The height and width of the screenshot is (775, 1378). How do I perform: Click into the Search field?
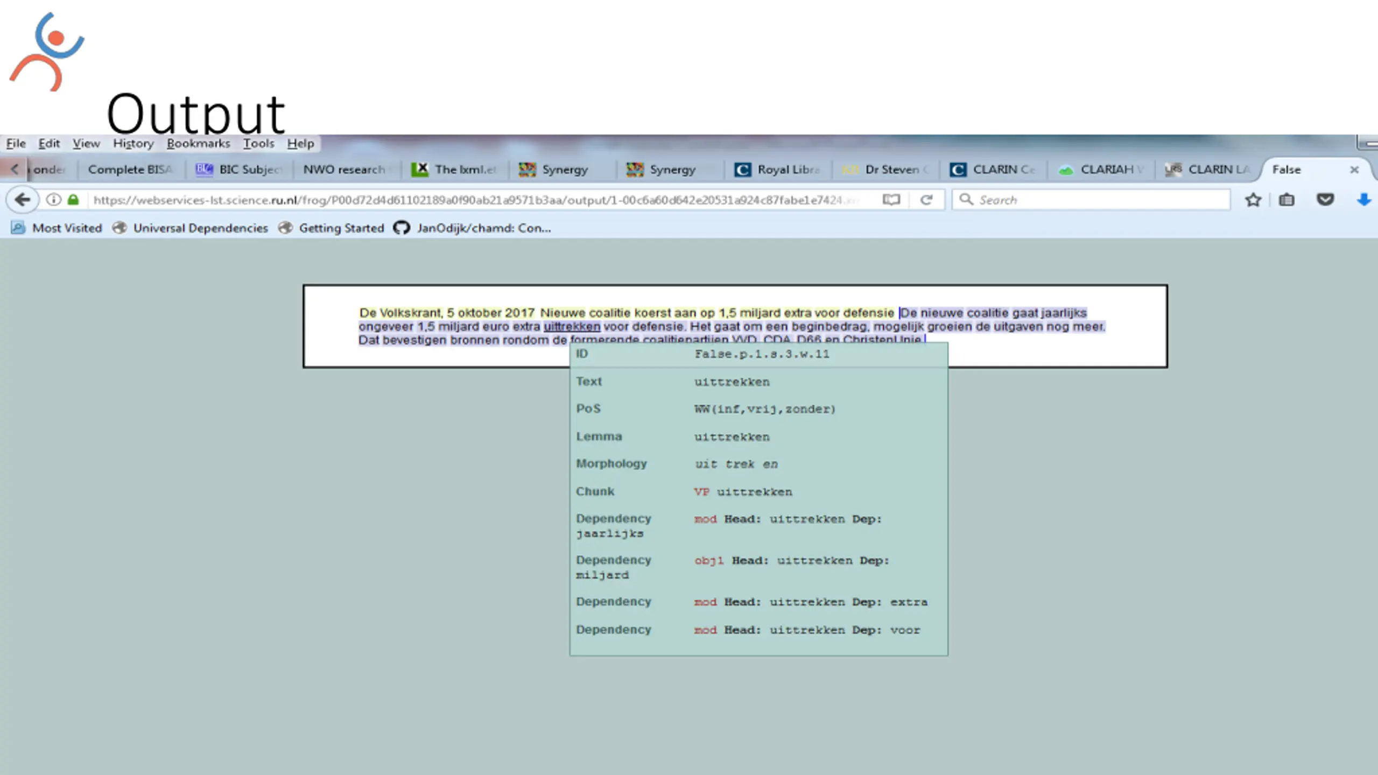(x=1092, y=200)
